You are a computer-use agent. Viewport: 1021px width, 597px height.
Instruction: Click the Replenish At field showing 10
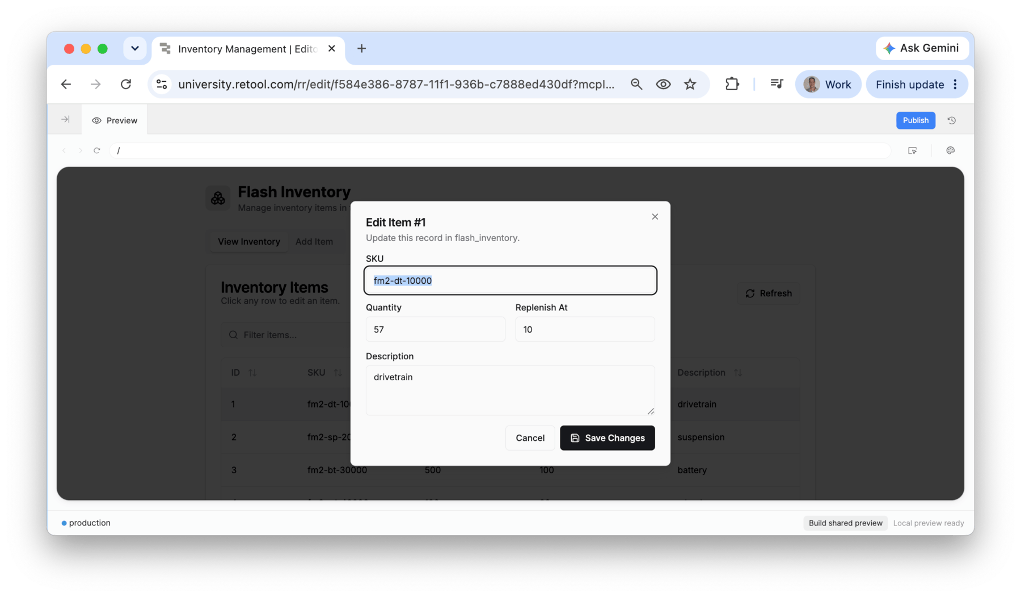585,329
